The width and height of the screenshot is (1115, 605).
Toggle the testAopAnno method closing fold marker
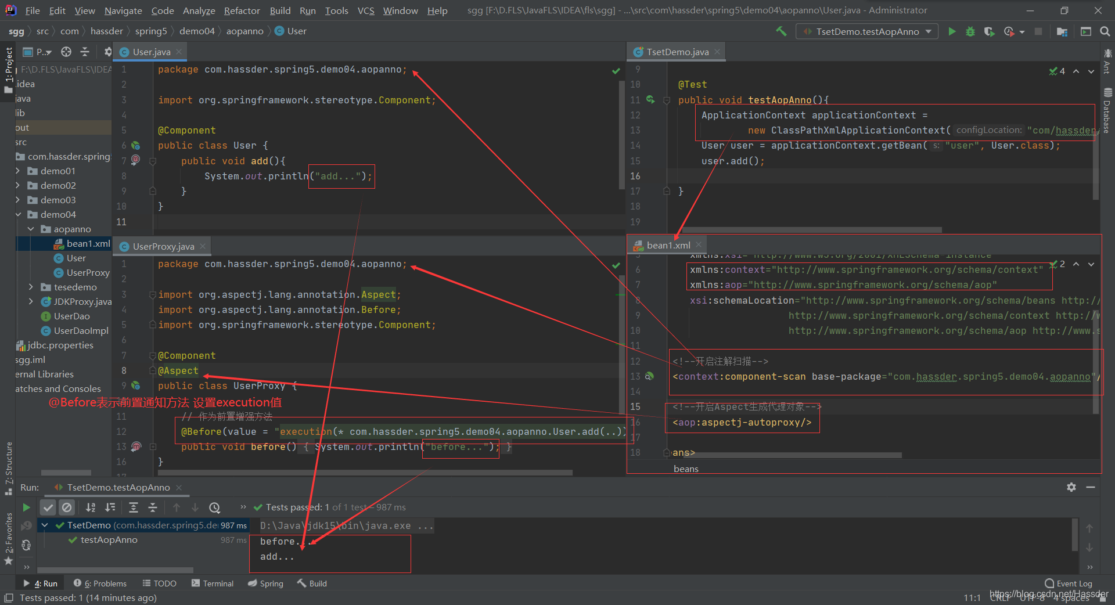[x=667, y=191]
